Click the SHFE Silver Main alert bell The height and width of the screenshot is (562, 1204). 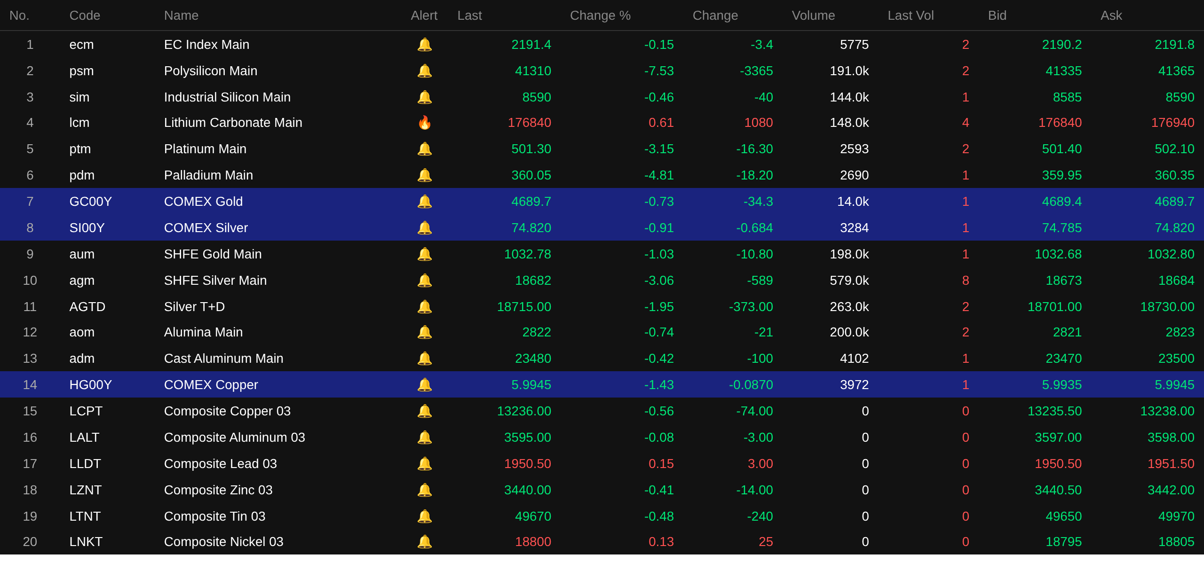point(424,281)
